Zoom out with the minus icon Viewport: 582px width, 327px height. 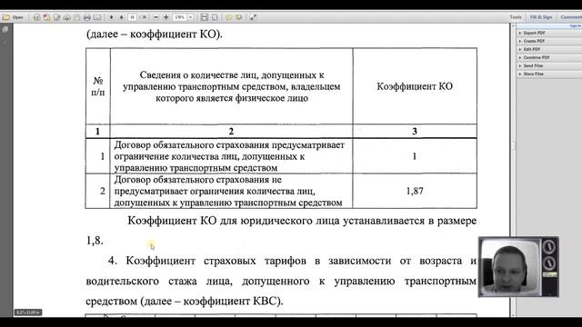tap(156, 17)
